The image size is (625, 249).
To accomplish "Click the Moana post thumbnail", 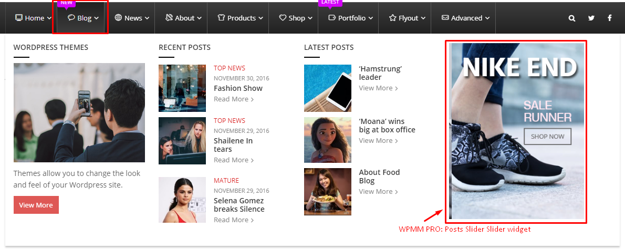I will (328, 140).
